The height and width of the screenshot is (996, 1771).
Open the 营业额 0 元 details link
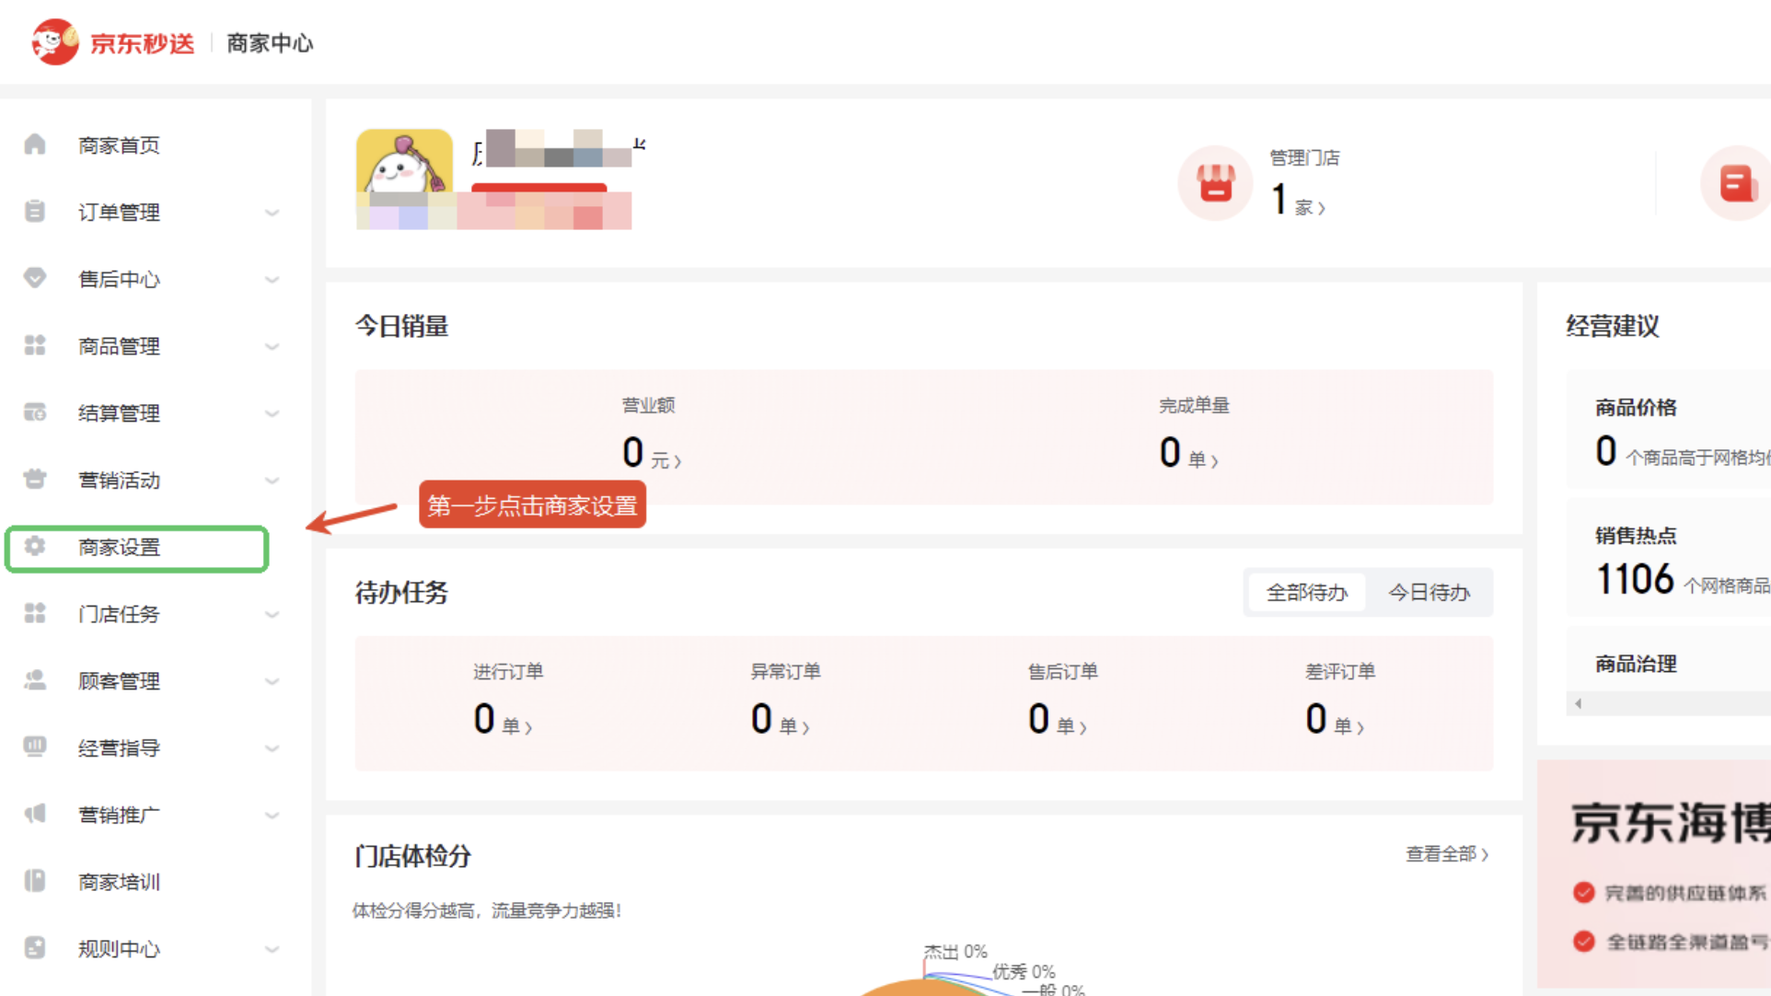pyautogui.click(x=651, y=453)
